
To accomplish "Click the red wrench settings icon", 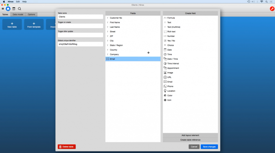I will point(272,9).
